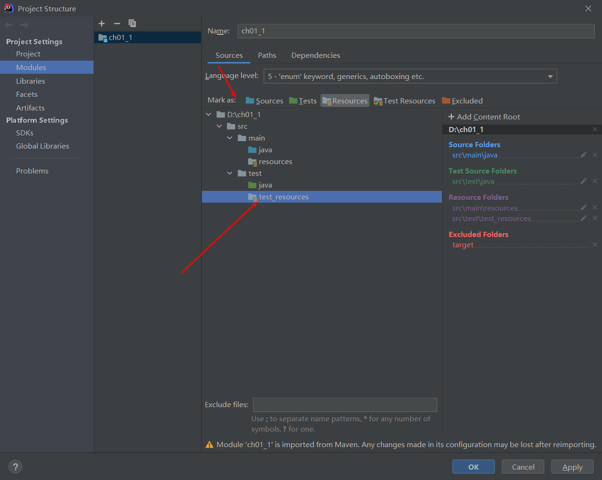Click the target excluded folder entry

pyautogui.click(x=463, y=245)
